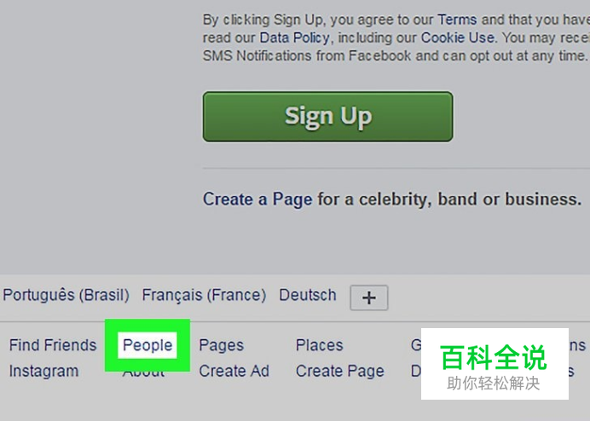Open the Create Page footer link

(x=340, y=372)
